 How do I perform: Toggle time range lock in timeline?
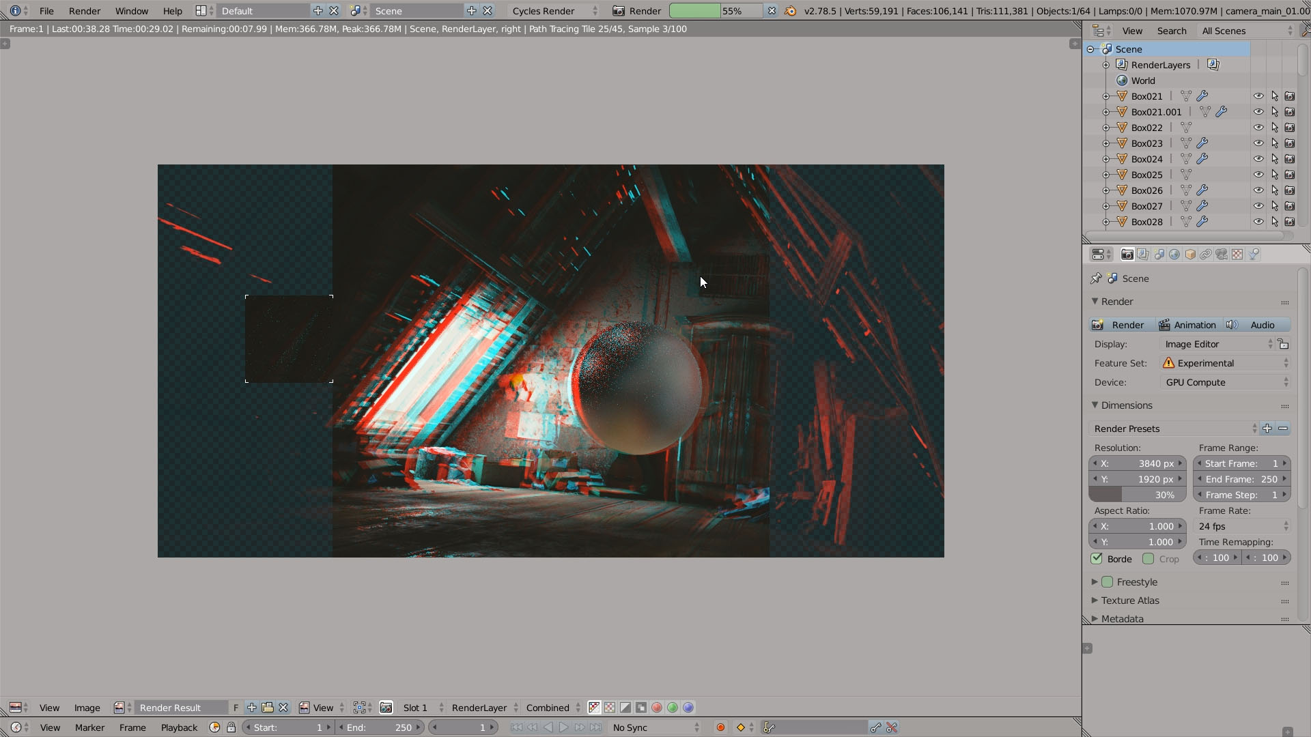pyautogui.click(x=231, y=727)
